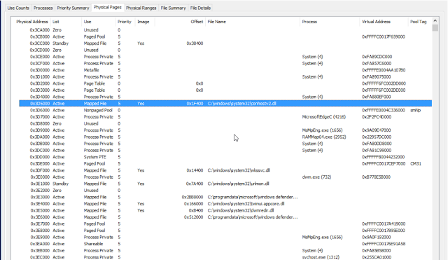This screenshot has height=260, width=448.
Task: Sort by the Virtual Address column header
Action: 376,22
